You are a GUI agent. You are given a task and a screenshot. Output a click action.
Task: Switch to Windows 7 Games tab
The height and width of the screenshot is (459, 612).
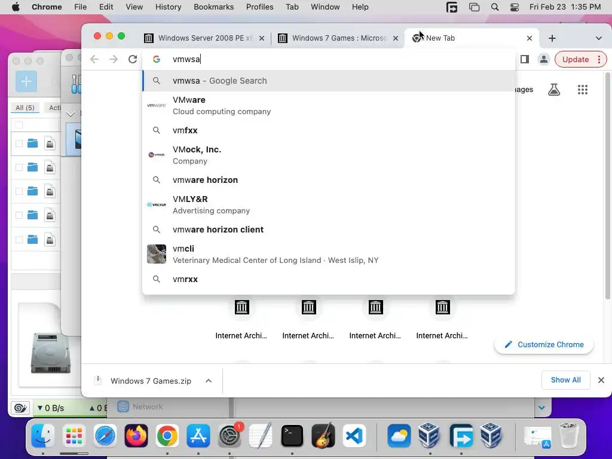click(338, 38)
